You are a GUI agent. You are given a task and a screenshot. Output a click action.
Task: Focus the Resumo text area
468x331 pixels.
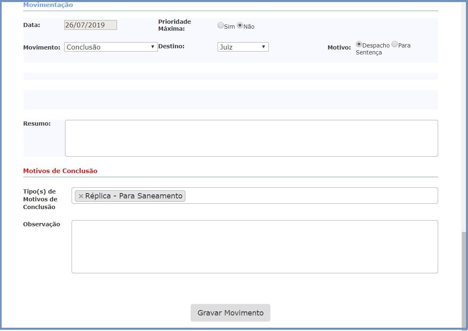251,138
